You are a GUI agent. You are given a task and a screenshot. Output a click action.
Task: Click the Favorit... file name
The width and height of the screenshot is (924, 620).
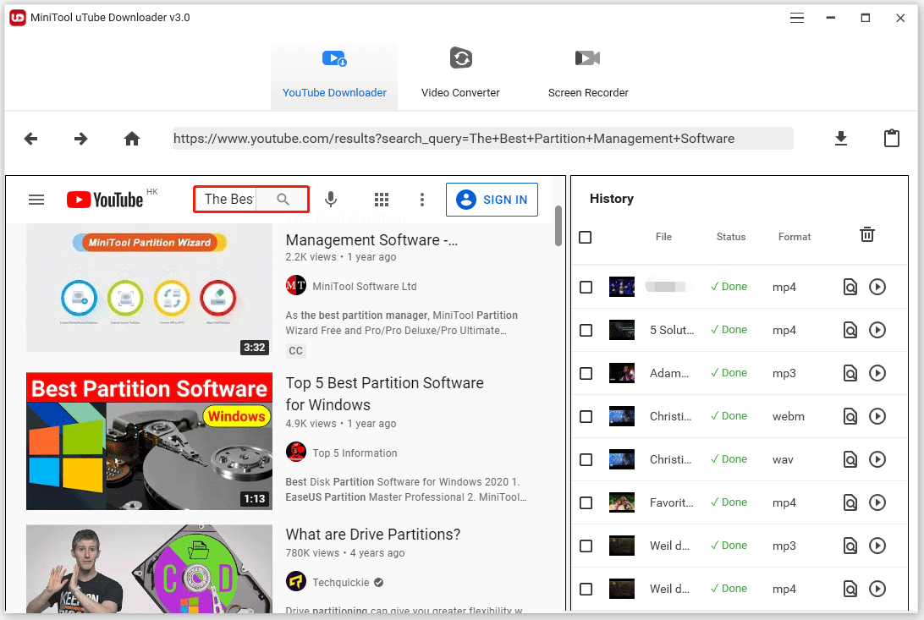pos(672,502)
